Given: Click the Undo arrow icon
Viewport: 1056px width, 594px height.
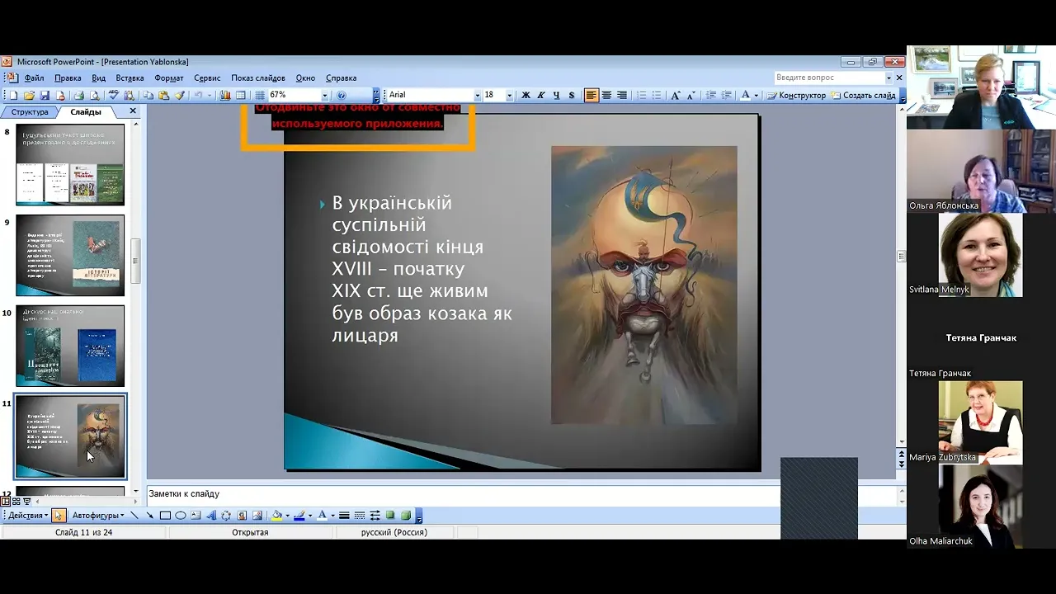Looking at the screenshot, I should (x=199, y=96).
